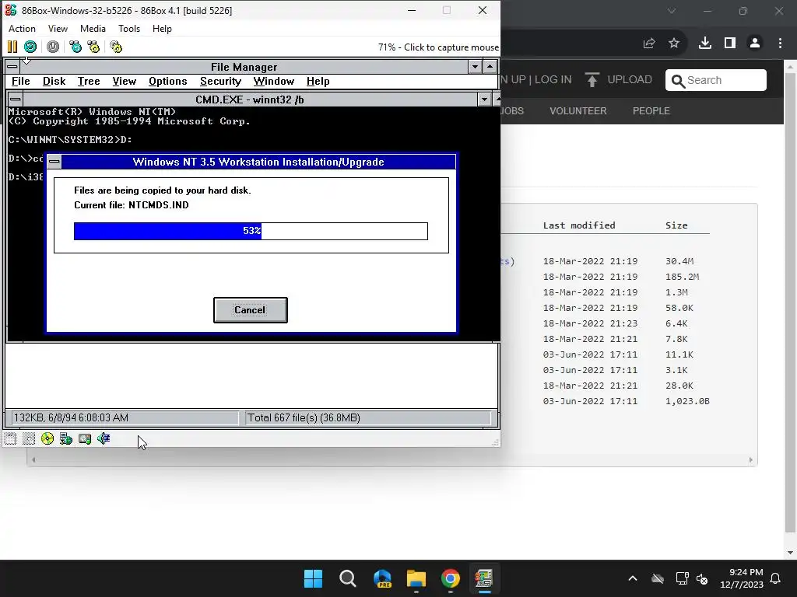Minimize File Manager with down arrow
Screen dimensions: 797x597
pyautogui.click(x=475, y=67)
